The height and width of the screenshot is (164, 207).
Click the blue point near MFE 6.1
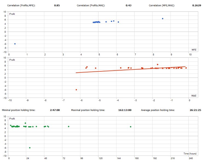[x=118, y=22]
